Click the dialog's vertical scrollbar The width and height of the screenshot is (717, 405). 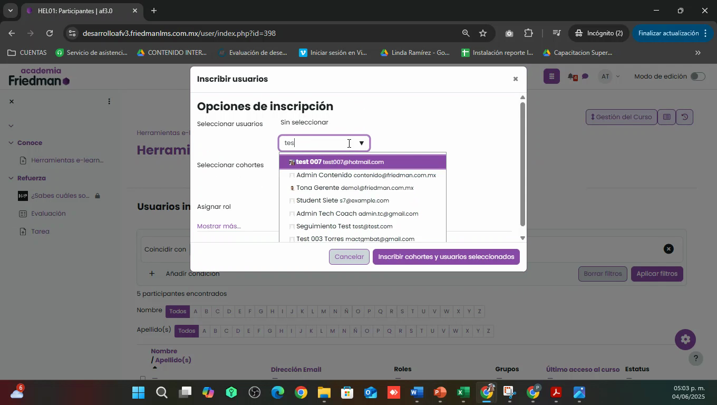[x=522, y=164]
